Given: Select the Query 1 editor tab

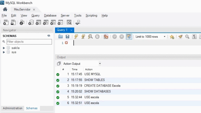Looking at the screenshot, I should coord(62,30).
